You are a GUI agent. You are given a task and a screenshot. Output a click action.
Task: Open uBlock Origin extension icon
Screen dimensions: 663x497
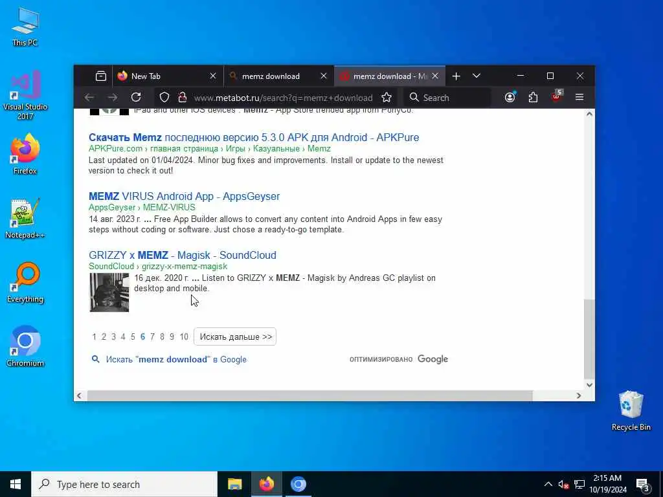point(556,97)
